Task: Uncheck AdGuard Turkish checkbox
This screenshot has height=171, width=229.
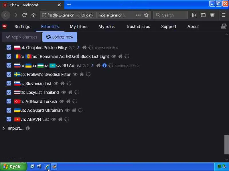Action: click(9, 101)
